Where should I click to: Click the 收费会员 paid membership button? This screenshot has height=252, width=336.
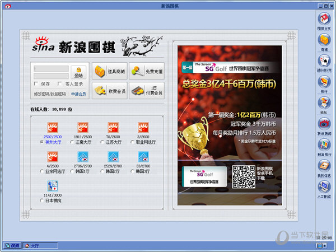[110, 90]
